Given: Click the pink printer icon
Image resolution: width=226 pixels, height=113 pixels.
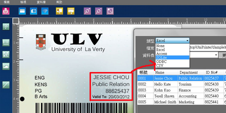Looking at the screenshot, I should 6,11.
